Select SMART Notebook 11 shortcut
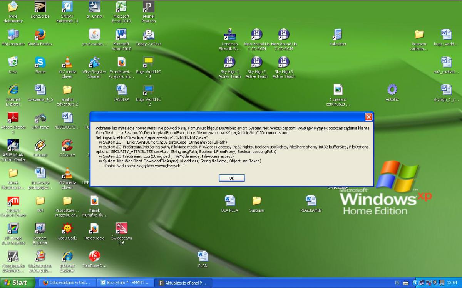 [x=67, y=12]
